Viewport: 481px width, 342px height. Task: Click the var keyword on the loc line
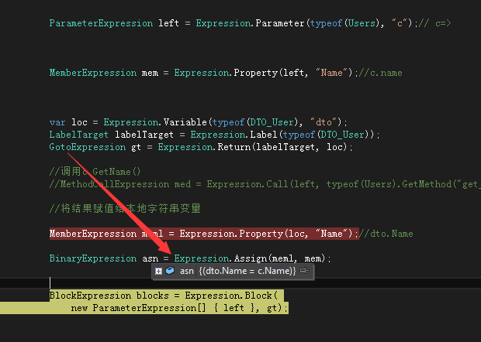tap(57, 122)
